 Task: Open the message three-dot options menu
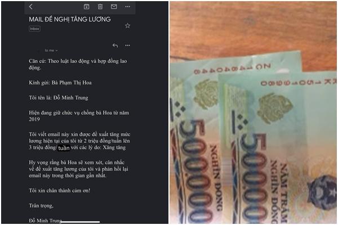click(128, 46)
